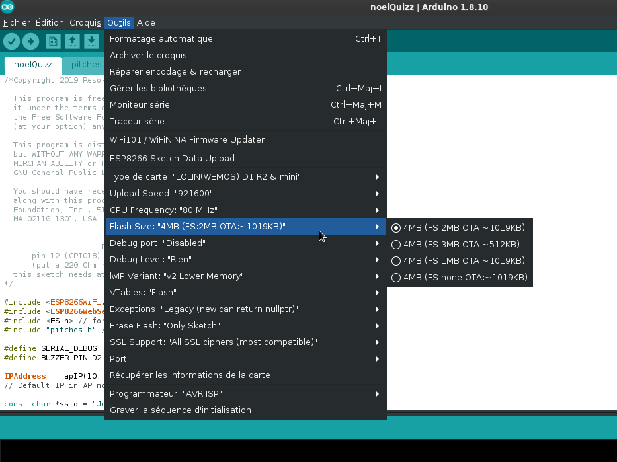Screen dimensions: 617x462
Task: Run ESP8266 Sketch Data Upload
Action: click(x=245, y=159)
